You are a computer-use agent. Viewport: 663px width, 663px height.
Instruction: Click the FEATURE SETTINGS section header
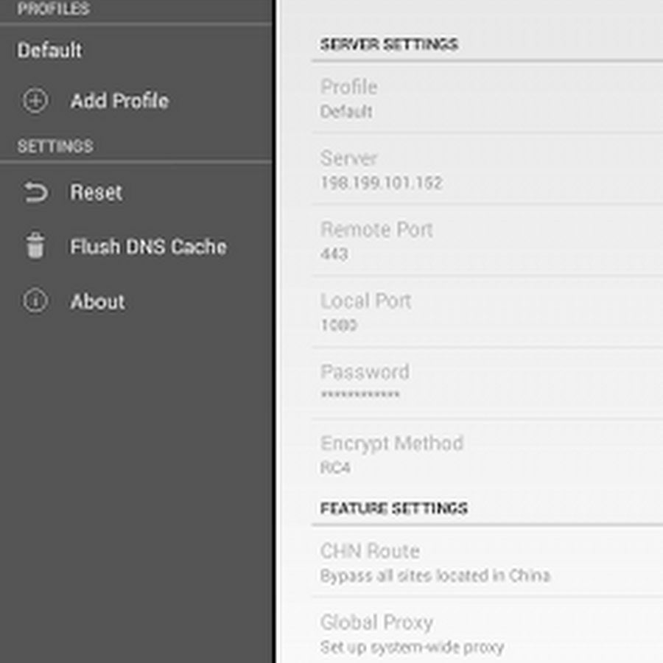tap(393, 508)
